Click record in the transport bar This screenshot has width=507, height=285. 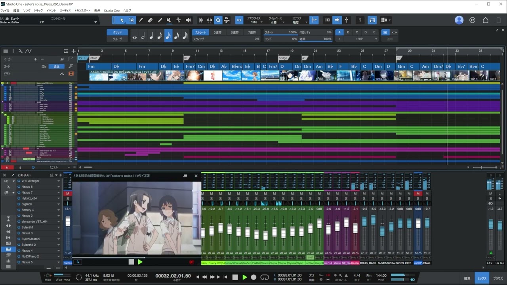[x=254, y=277]
